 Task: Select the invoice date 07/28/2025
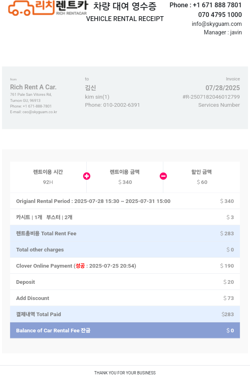[223, 88]
